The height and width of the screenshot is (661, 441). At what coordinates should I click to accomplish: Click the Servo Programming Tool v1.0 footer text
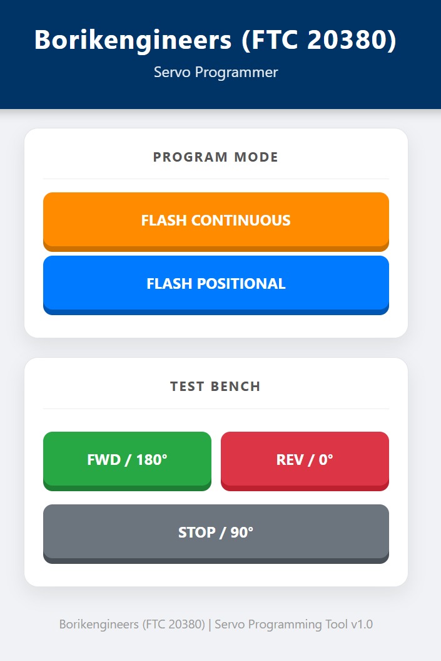pyautogui.click(x=216, y=624)
